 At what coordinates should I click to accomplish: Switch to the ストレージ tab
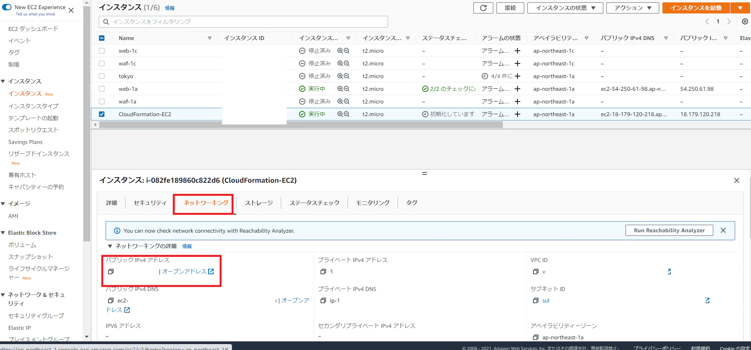click(259, 203)
